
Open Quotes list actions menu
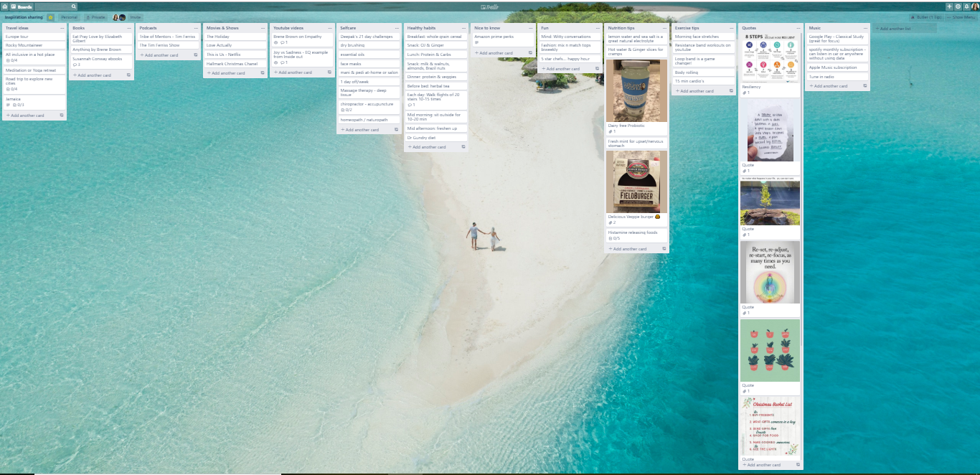(798, 28)
